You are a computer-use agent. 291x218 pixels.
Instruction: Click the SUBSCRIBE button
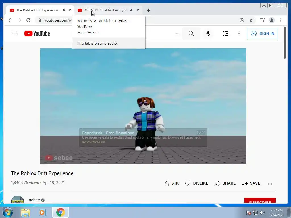click(x=260, y=200)
